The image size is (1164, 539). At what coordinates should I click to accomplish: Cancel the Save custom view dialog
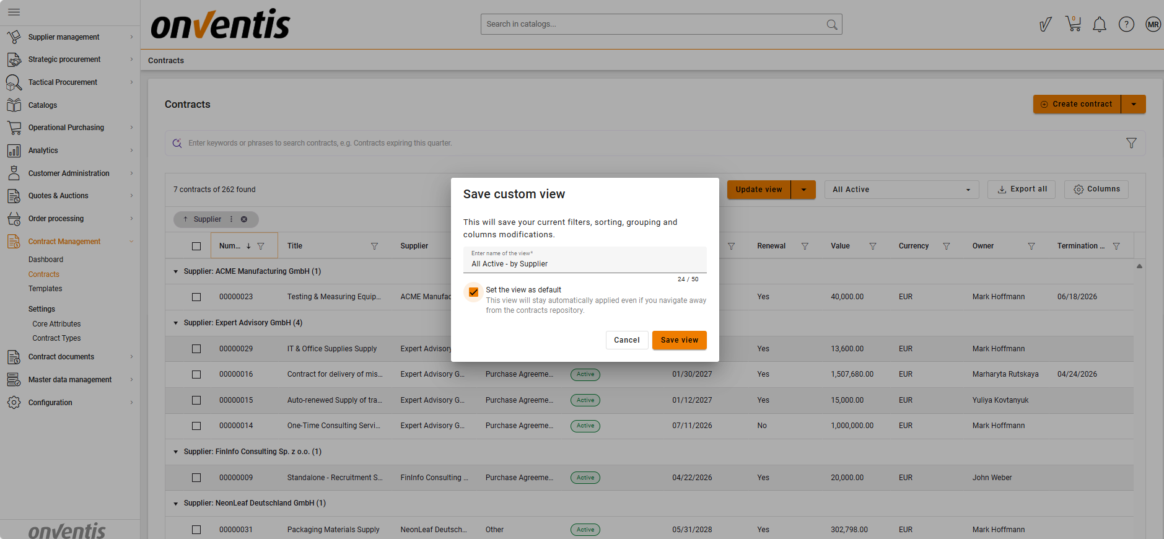click(626, 340)
